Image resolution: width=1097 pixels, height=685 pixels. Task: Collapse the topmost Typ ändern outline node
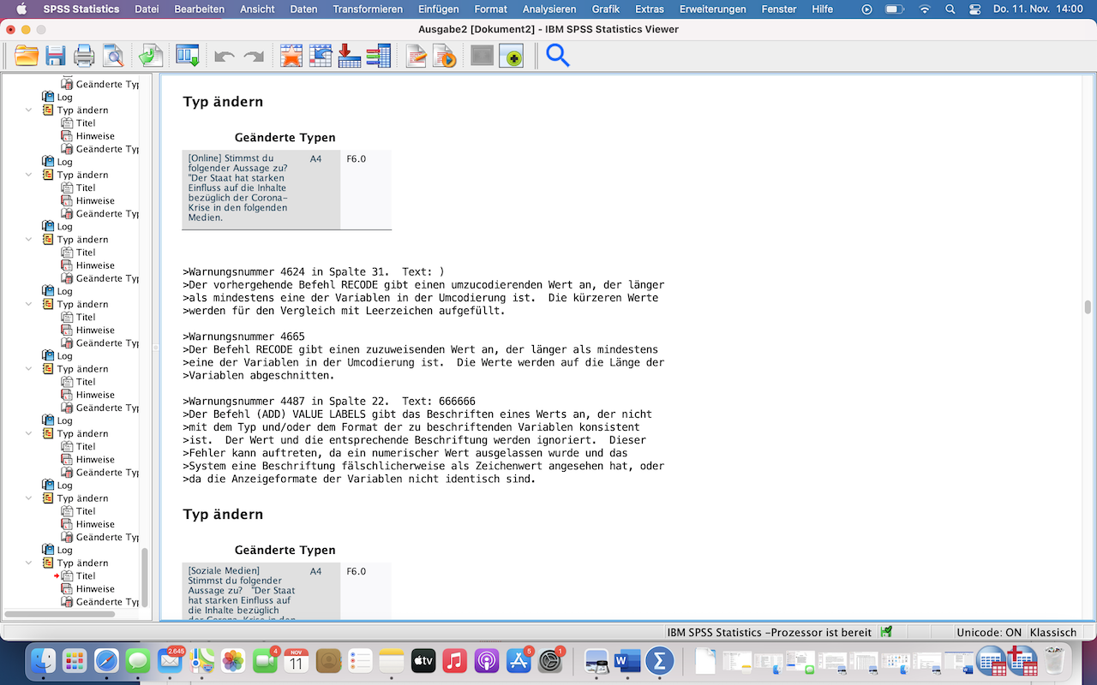(x=28, y=110)
